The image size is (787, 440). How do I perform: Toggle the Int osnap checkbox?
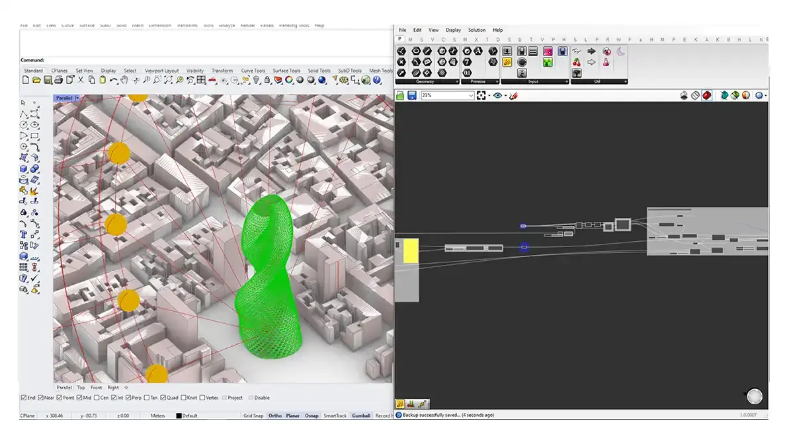[114, 398]
